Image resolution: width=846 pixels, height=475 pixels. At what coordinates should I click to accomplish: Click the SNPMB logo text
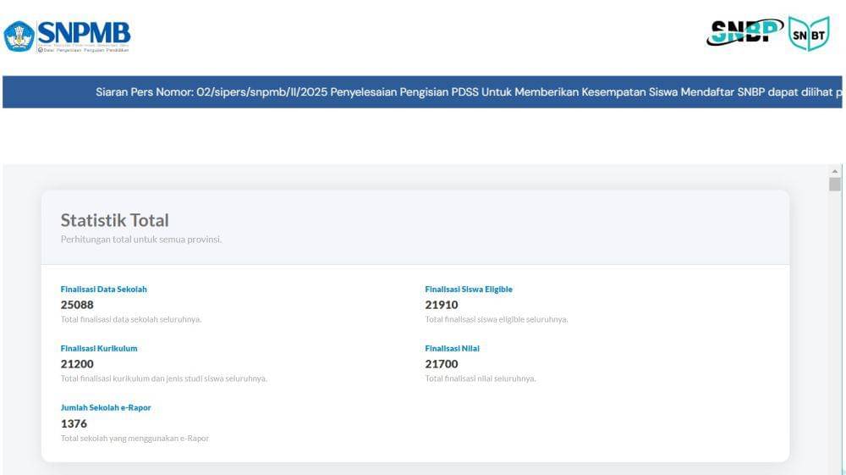pyautogui.click(x=84, y=32)
